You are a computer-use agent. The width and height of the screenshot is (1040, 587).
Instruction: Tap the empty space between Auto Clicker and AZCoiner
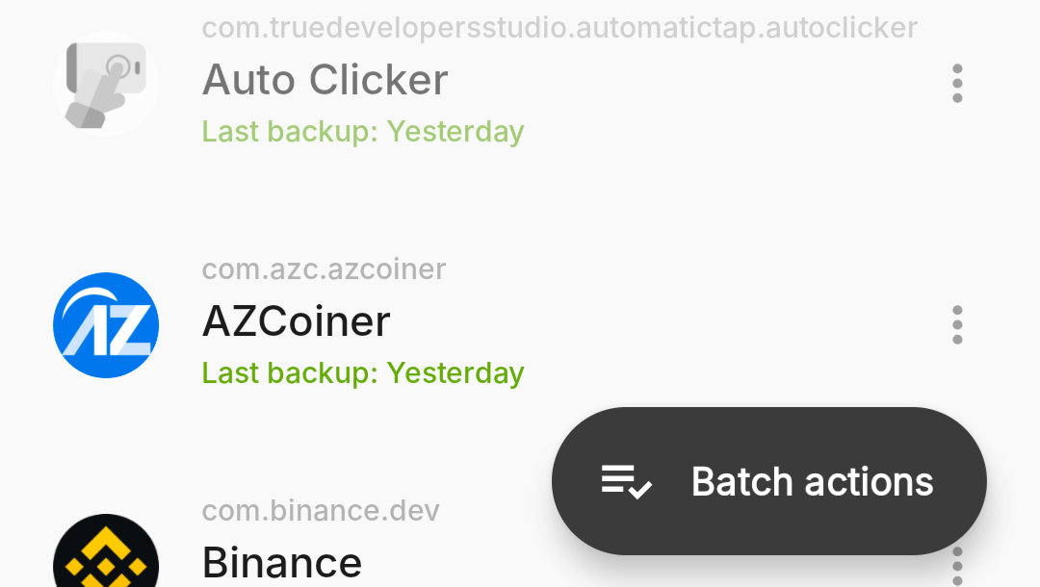(x=520, y=199)
